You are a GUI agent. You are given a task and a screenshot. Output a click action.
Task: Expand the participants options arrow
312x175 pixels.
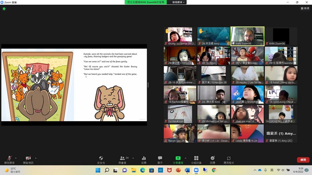tap(133, 158)
